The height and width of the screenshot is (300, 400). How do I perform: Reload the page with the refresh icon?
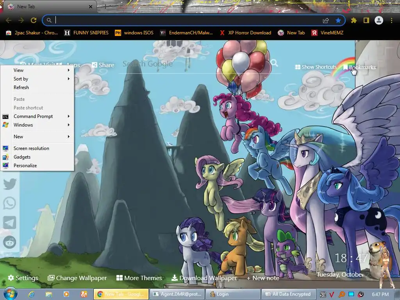tap(34, 20)
